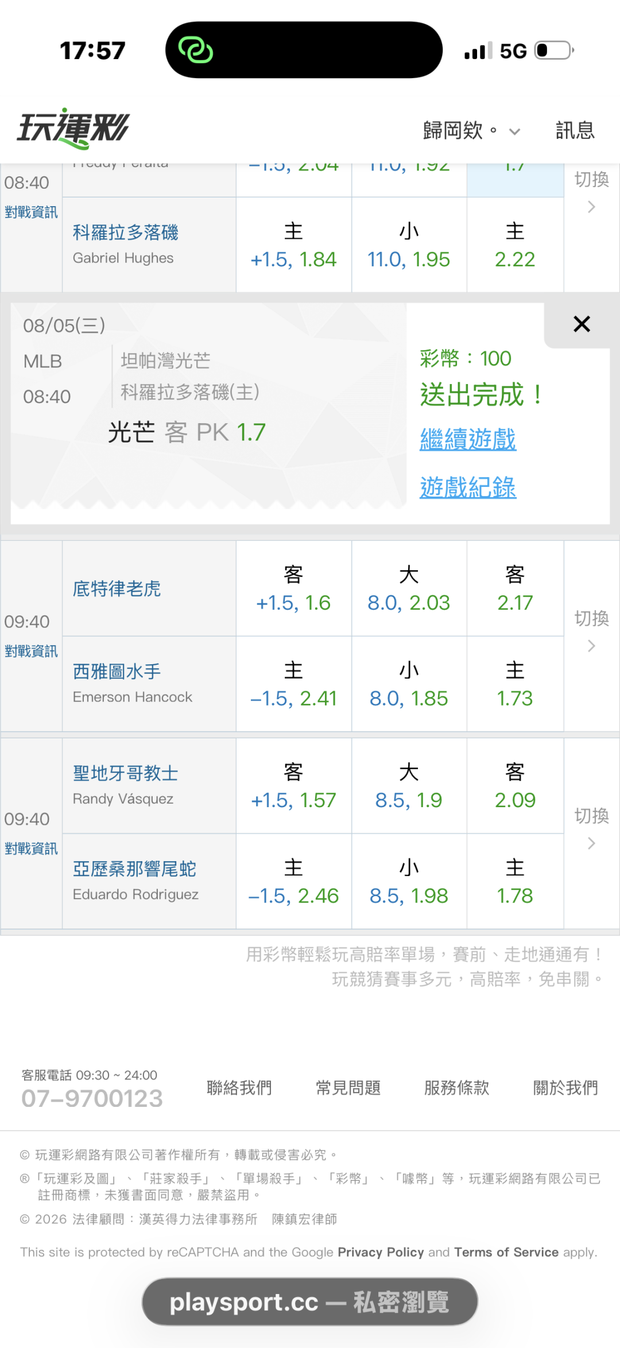620x1348 pixels.
Task: Call customer service number 07-9700123
Action: [92, 1098]
